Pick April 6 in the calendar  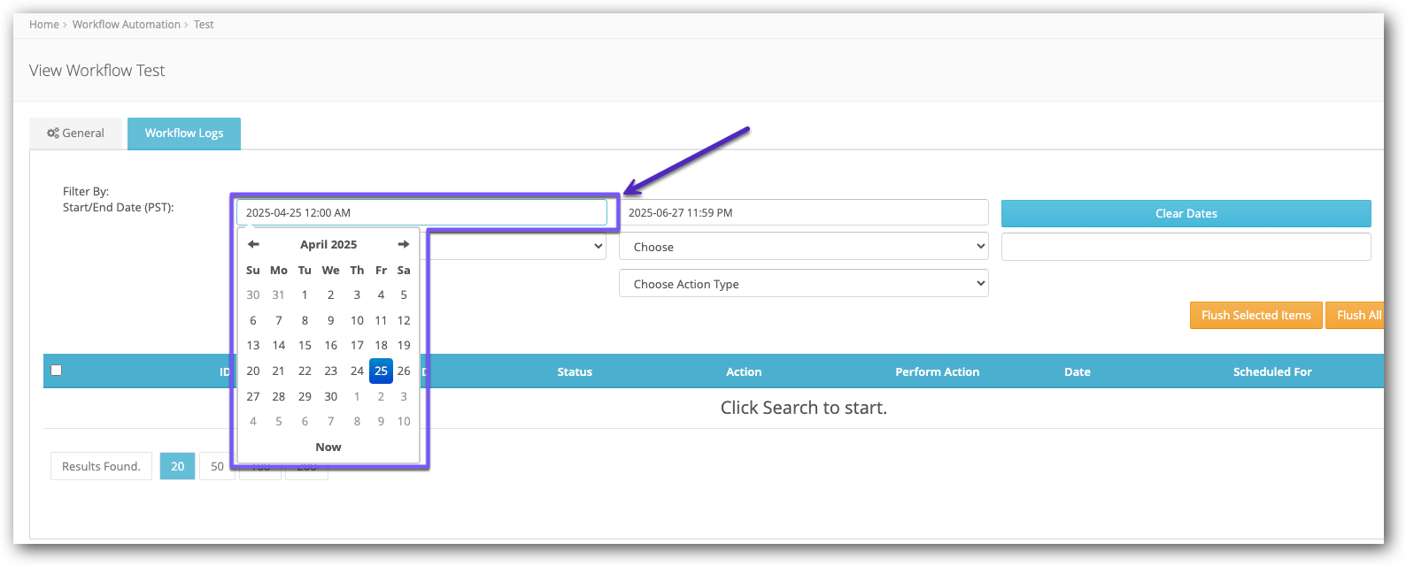pos(253,320)
